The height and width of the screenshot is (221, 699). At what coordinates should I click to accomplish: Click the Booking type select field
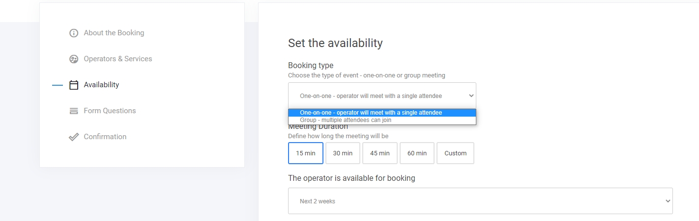click(x=381, y=96)
